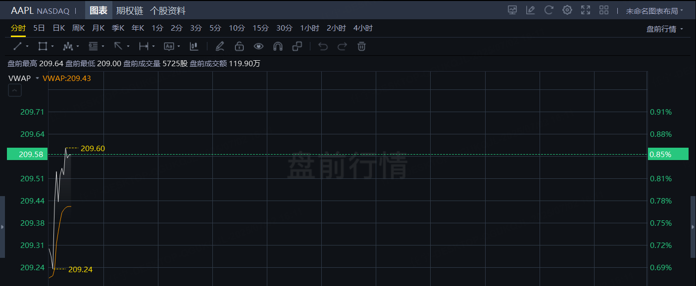
Task: Click the 0.85% change tag
Action: [x=668, y=154]
